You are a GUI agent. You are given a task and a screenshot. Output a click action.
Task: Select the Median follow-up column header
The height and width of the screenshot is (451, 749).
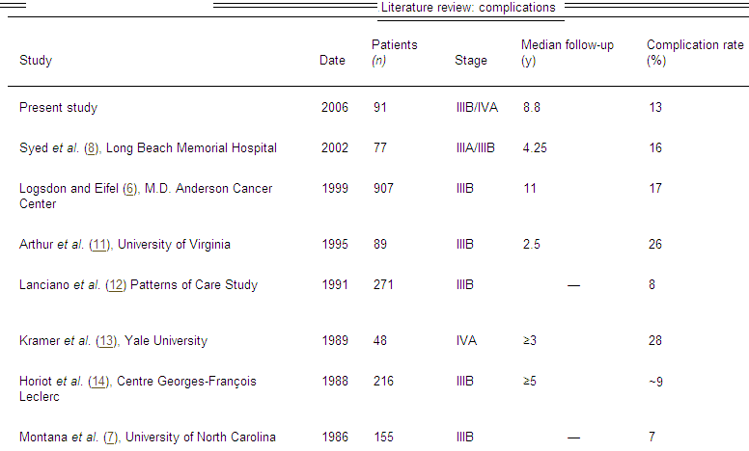click(x=568, y=45)
